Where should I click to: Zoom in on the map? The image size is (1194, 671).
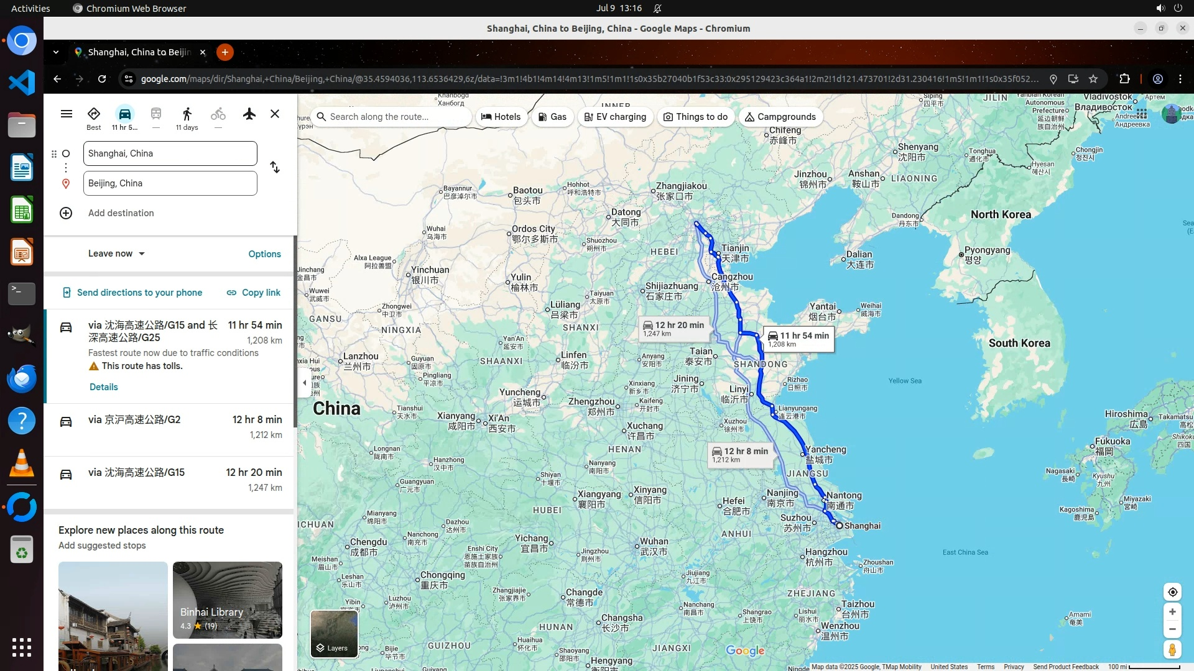[x=1172, y=612]
